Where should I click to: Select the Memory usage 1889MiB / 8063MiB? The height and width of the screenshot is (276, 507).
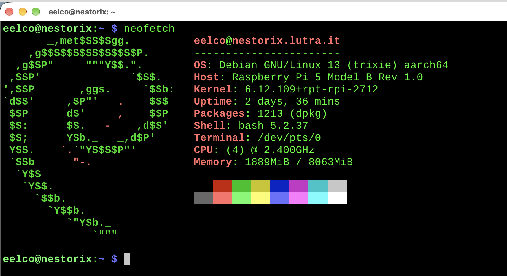click(299, 162)
